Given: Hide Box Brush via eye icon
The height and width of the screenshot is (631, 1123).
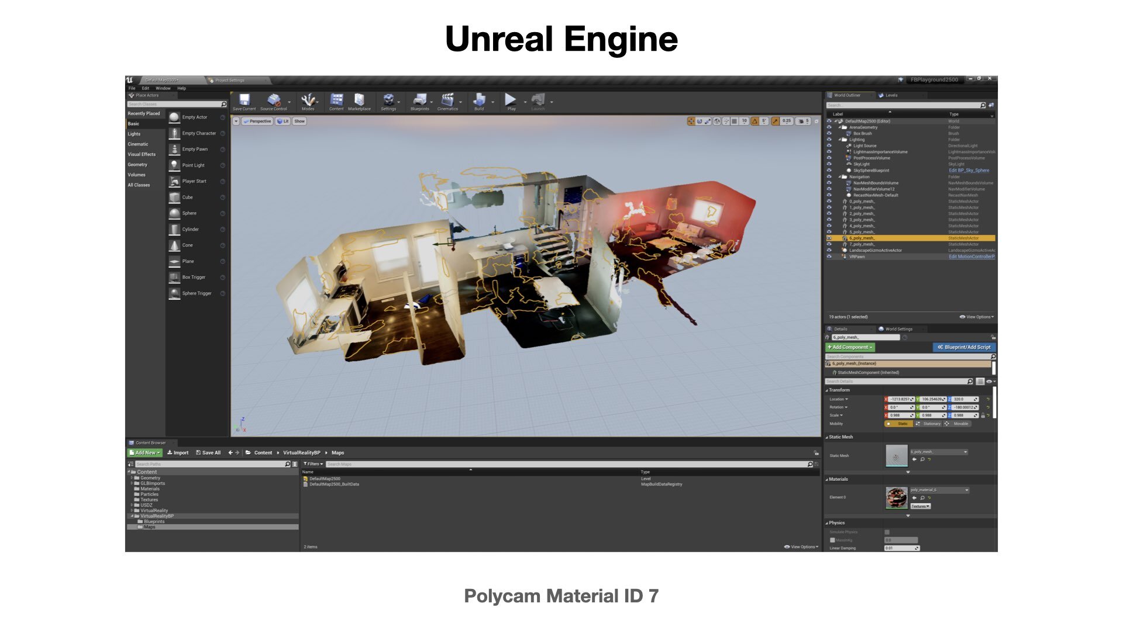Looking at the screenshot, I should (829, 133).
